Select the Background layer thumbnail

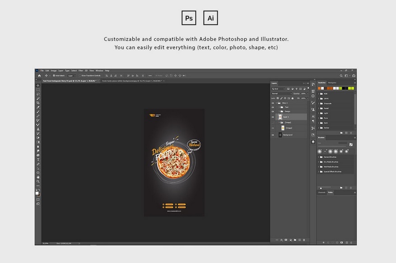280,135
